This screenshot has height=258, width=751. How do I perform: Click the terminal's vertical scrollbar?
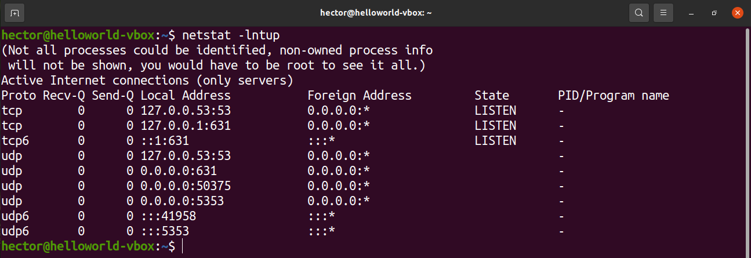(x=748, y=139)
